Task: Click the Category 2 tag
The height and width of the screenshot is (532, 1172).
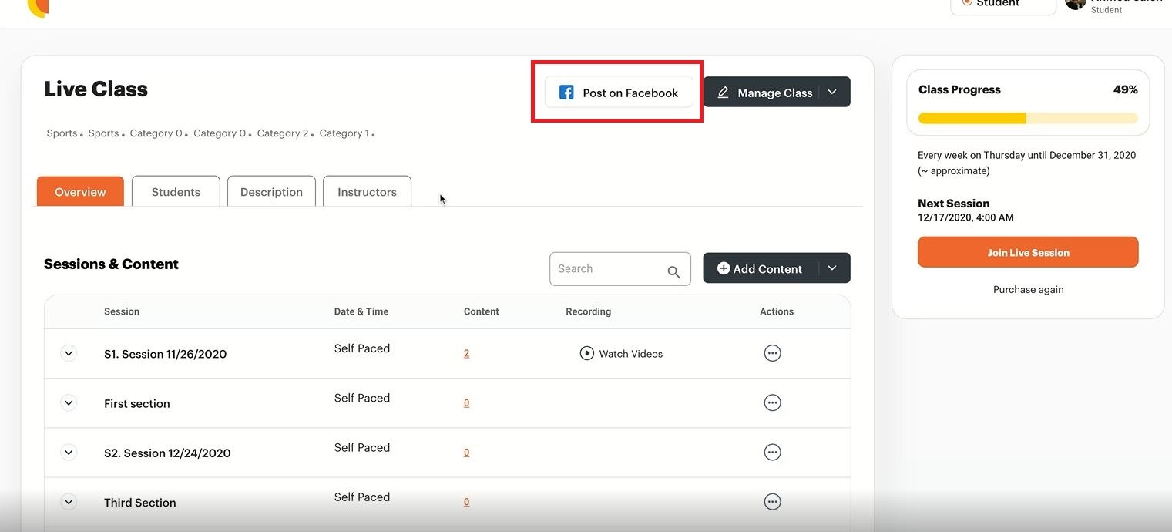Action: (x=283, y=133)
